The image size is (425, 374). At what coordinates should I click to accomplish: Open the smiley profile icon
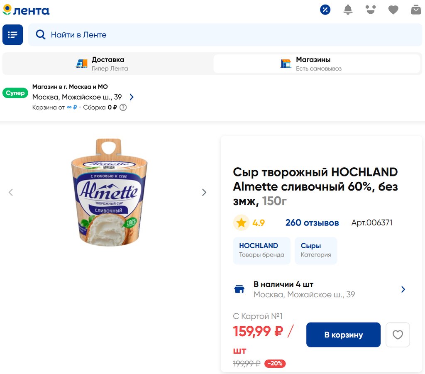pos(371,10)
